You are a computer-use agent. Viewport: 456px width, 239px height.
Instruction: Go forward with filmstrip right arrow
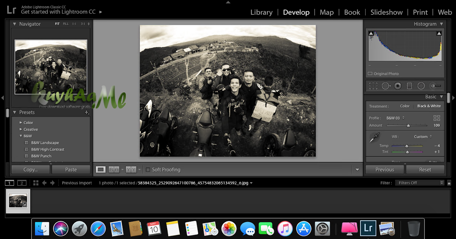52,183
